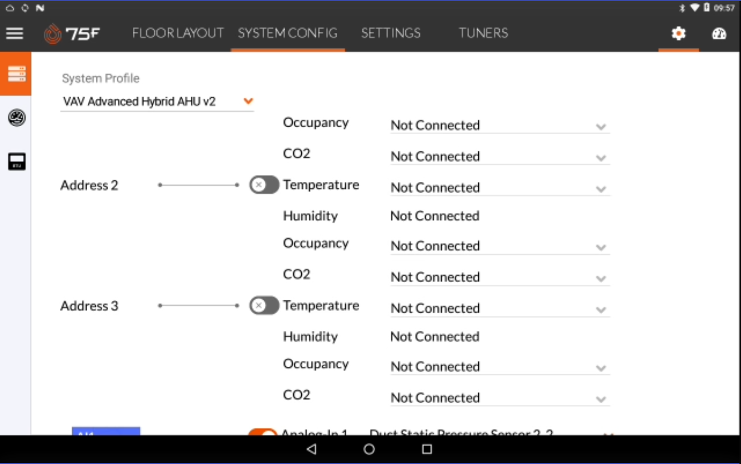Image resolution: width=741 pixels, height=464 pixels.
Task: Tap the Android back navigation button
Action: coord(311,449)
